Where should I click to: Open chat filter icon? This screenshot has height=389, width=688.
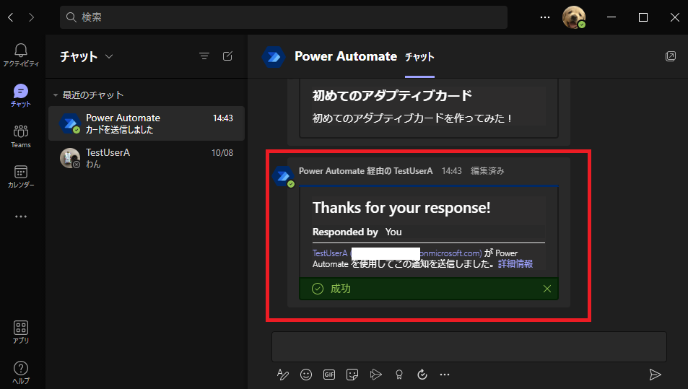point(204,56)
